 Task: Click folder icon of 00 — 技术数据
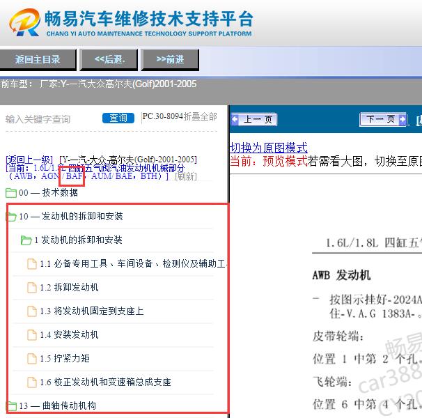[x=10, y=193]
